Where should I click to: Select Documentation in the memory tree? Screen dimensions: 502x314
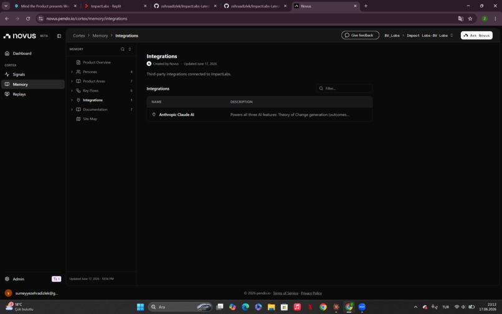click(95, 110)
